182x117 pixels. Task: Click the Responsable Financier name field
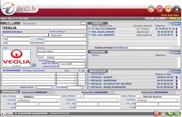tap(102, 96)
